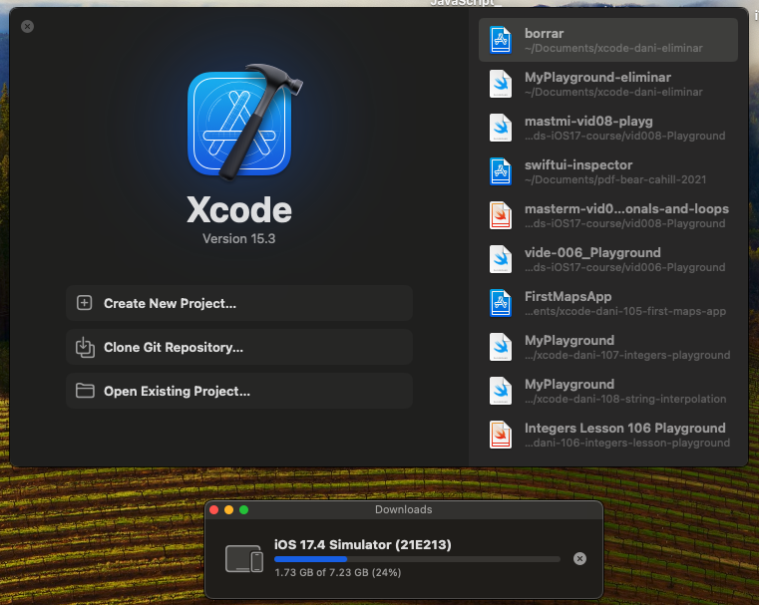Select vide-006_Playground in the recents list
759x605 pixels.
coord(608,259)
